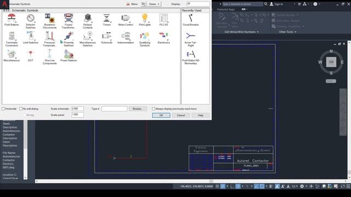Select the DOT symbol
Viewport: 351px width, 197px height.
[31, 56]
